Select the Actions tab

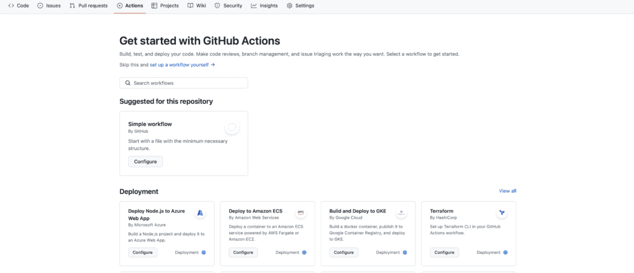click(x=130, y=6)
